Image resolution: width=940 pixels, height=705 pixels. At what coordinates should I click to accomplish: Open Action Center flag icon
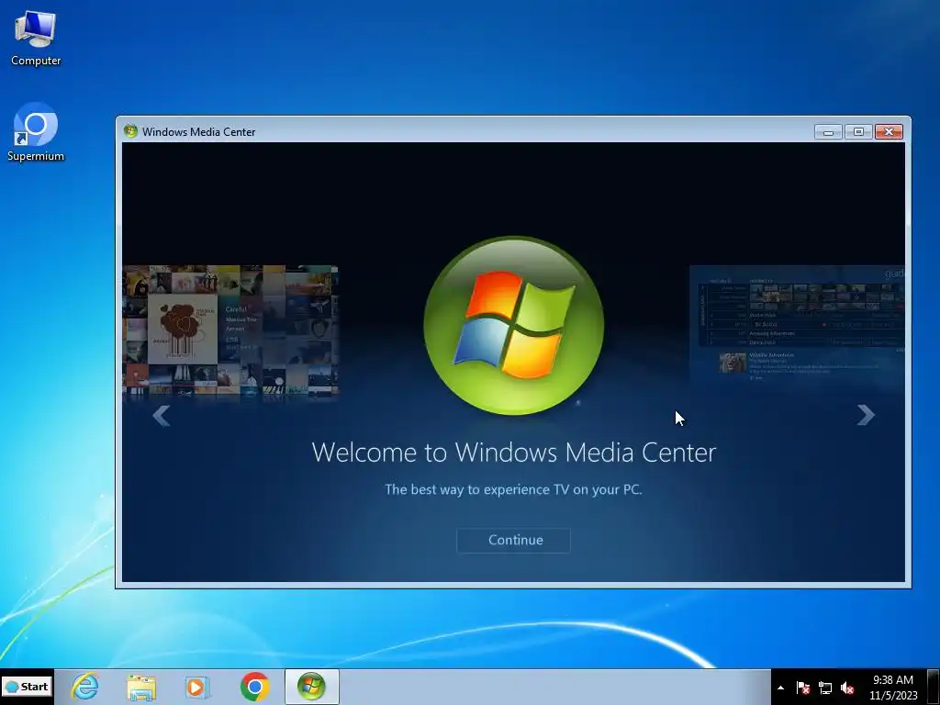[x=802, y=688]
